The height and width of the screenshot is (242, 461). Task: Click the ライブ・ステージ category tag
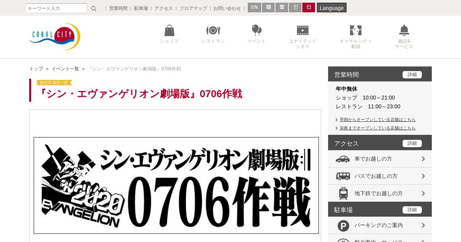click(x=55, y=83)
